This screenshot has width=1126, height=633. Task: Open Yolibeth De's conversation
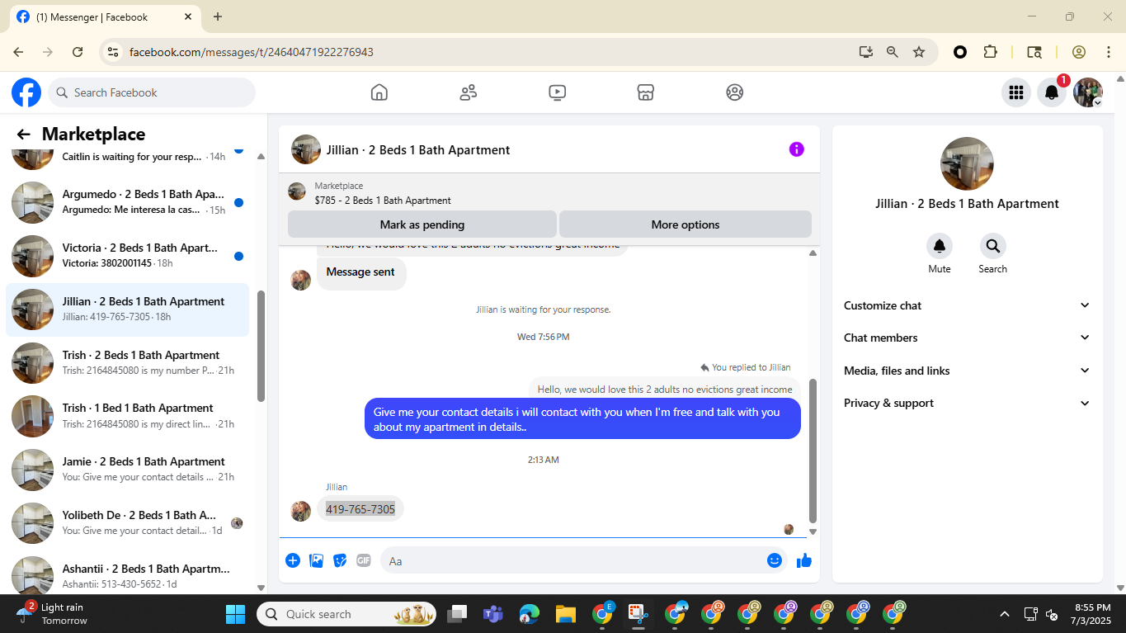(128, 523)
